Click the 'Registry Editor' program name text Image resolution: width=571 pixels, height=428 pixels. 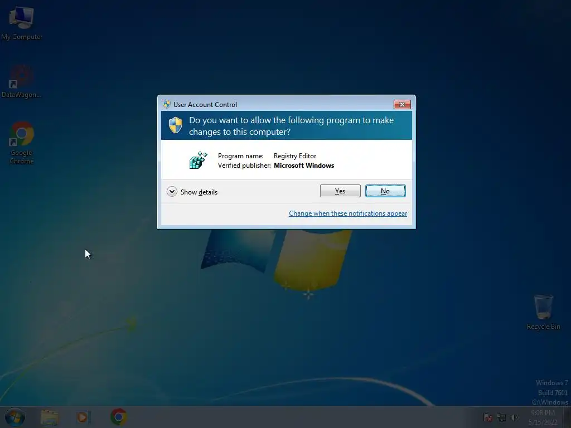coord(295,156)
